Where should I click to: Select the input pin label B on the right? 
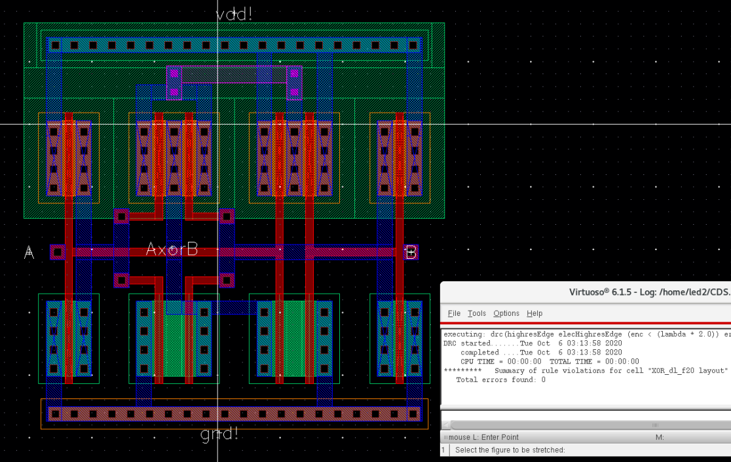pyautogui.click(x=413, y=252)
